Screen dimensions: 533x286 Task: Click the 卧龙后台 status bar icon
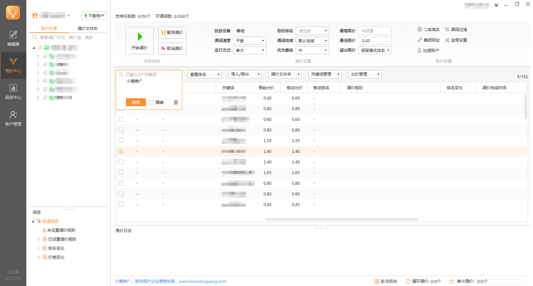pos(377,281)
